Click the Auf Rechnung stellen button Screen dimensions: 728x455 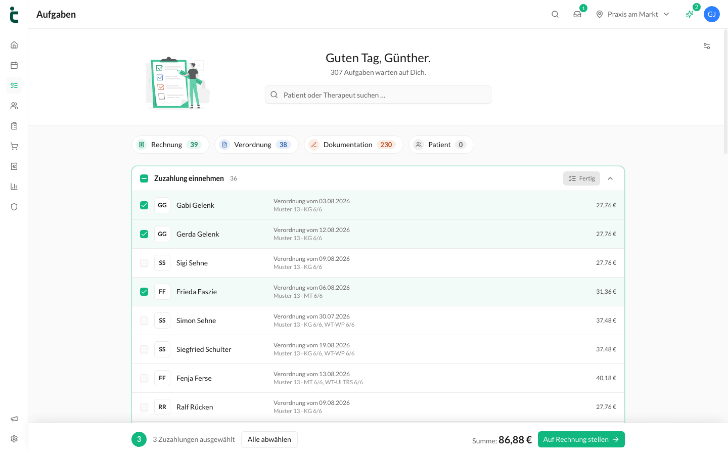[581, 439]
